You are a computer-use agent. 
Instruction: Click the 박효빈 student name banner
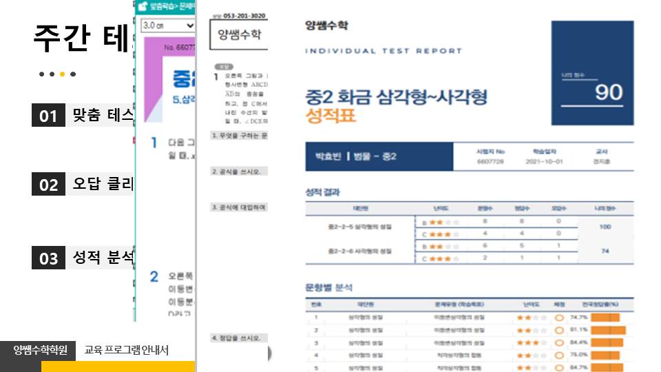pos(379,156)
